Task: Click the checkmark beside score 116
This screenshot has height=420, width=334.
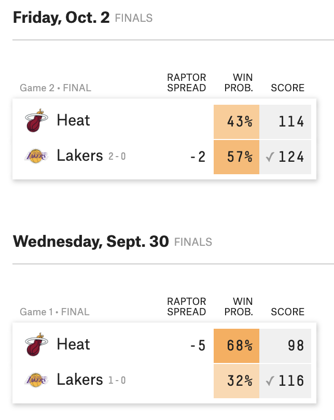Action: coord(269,381)
